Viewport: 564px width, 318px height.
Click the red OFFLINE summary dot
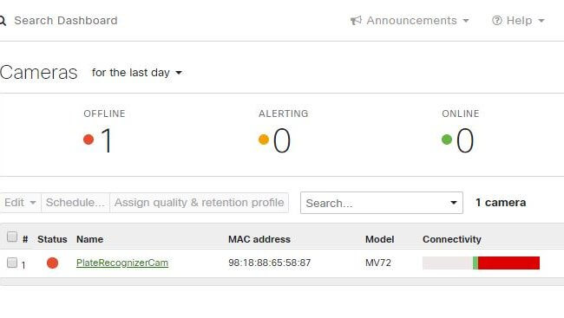coord(89,139)
